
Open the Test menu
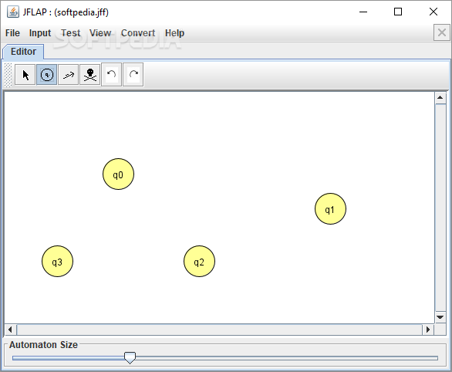[x=71, y=33]
